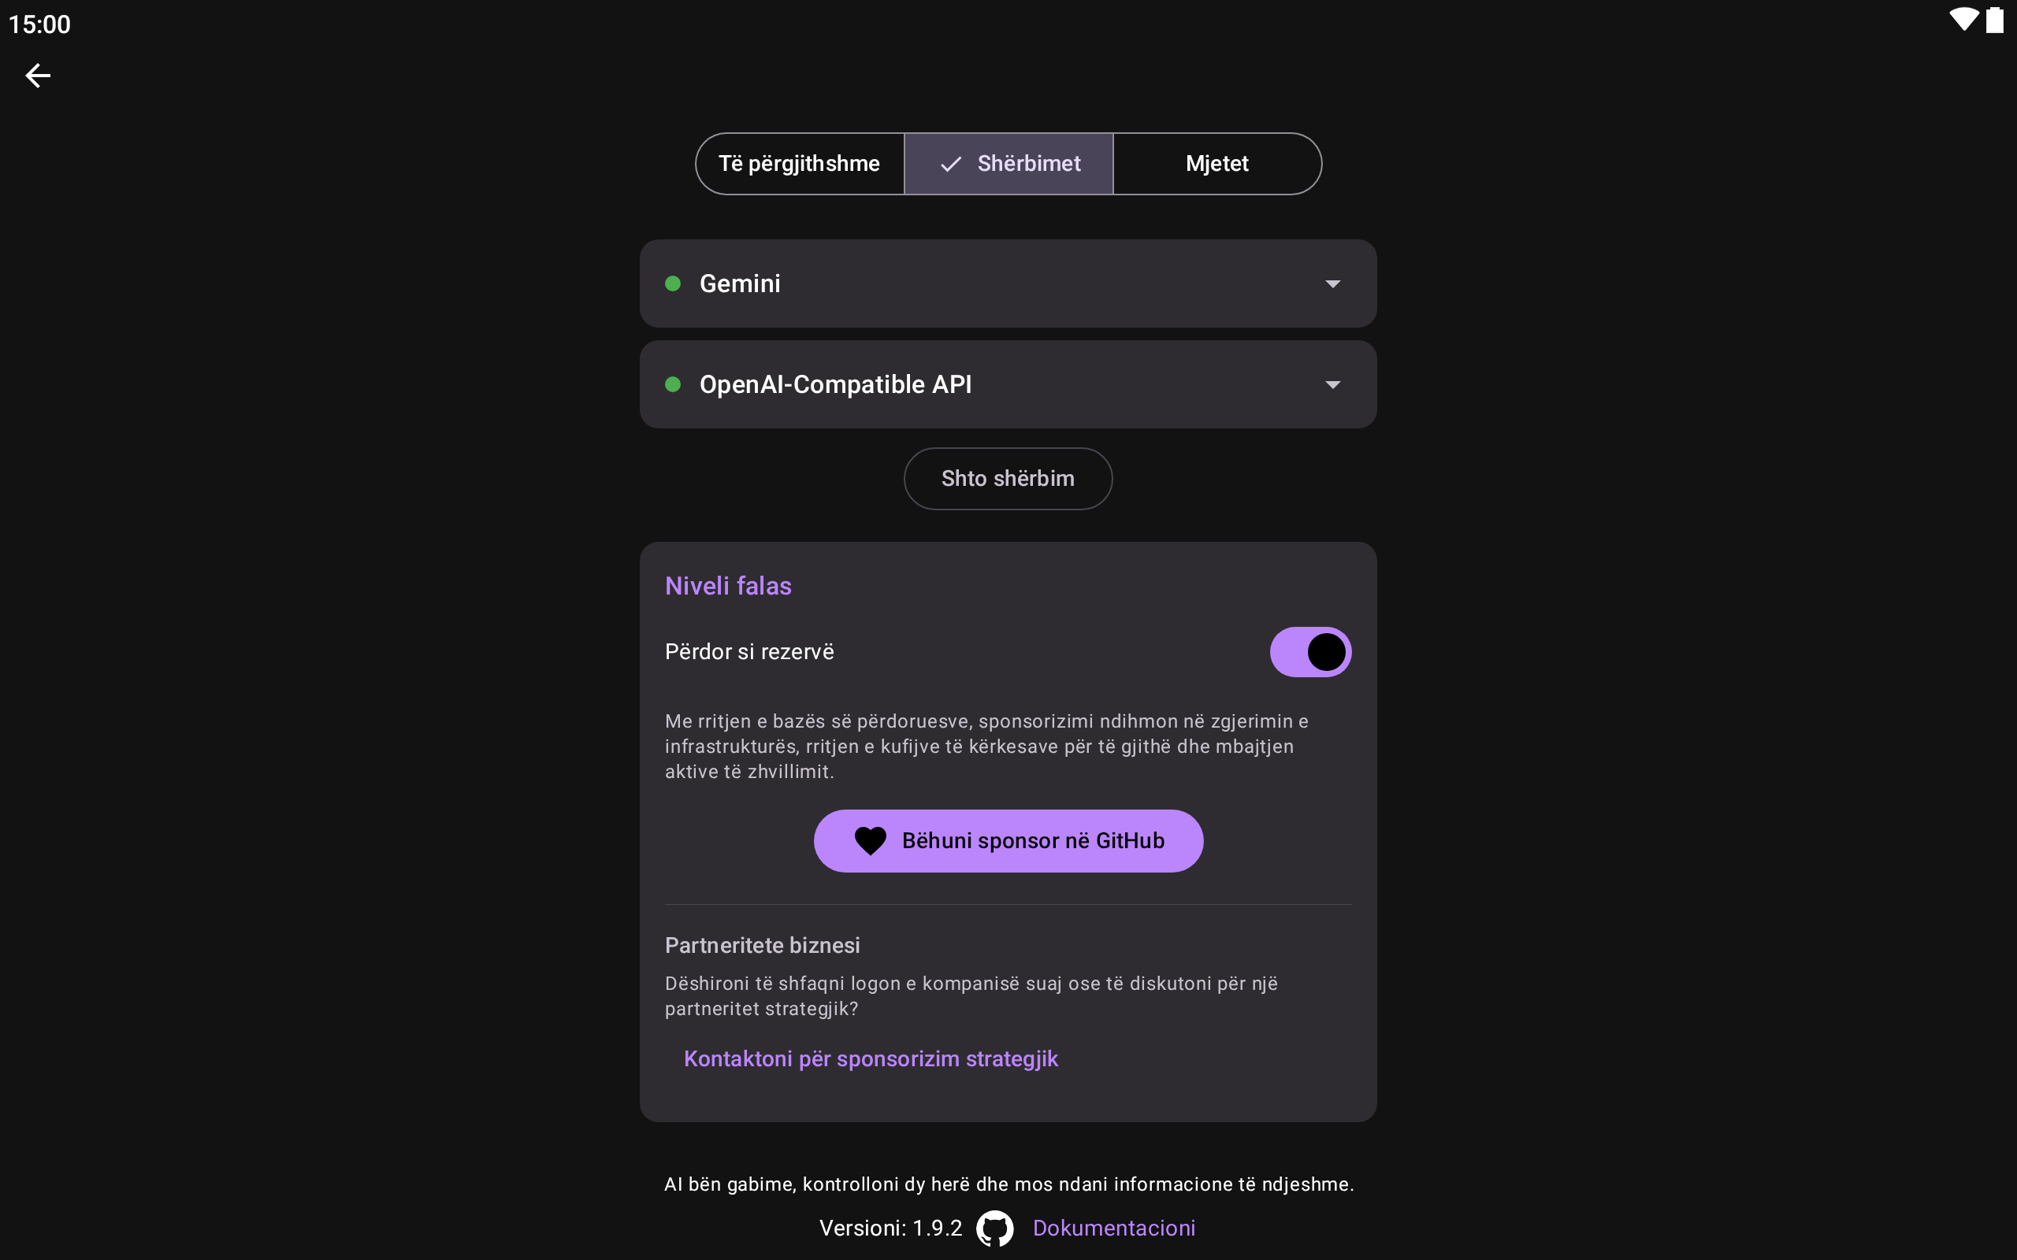The width and height of the screenshot is (2017, 1260).
Task: Tap the battery status icon
Action: (1994, 20)
